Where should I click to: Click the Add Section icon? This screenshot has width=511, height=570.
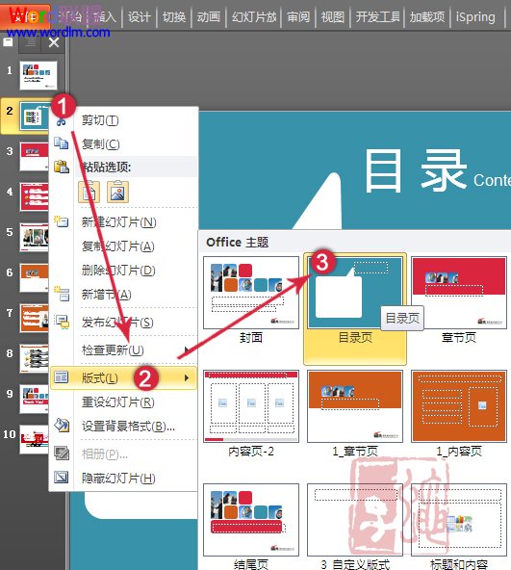coord(62,294)
